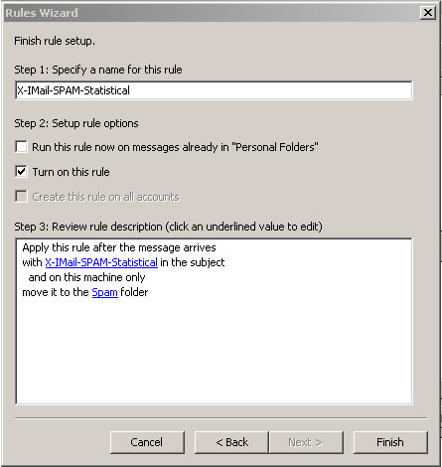Select the Apply this rule after message arrives line
Screen dimensions: 442x467
119,247
